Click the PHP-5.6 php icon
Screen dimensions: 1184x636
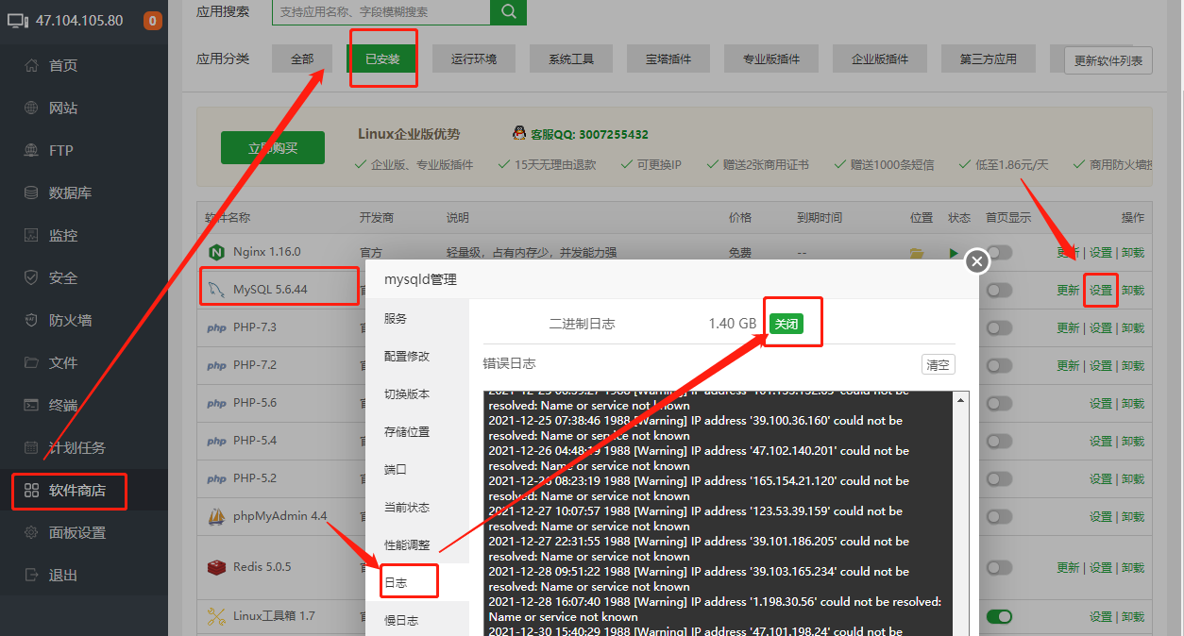[216, 403]
